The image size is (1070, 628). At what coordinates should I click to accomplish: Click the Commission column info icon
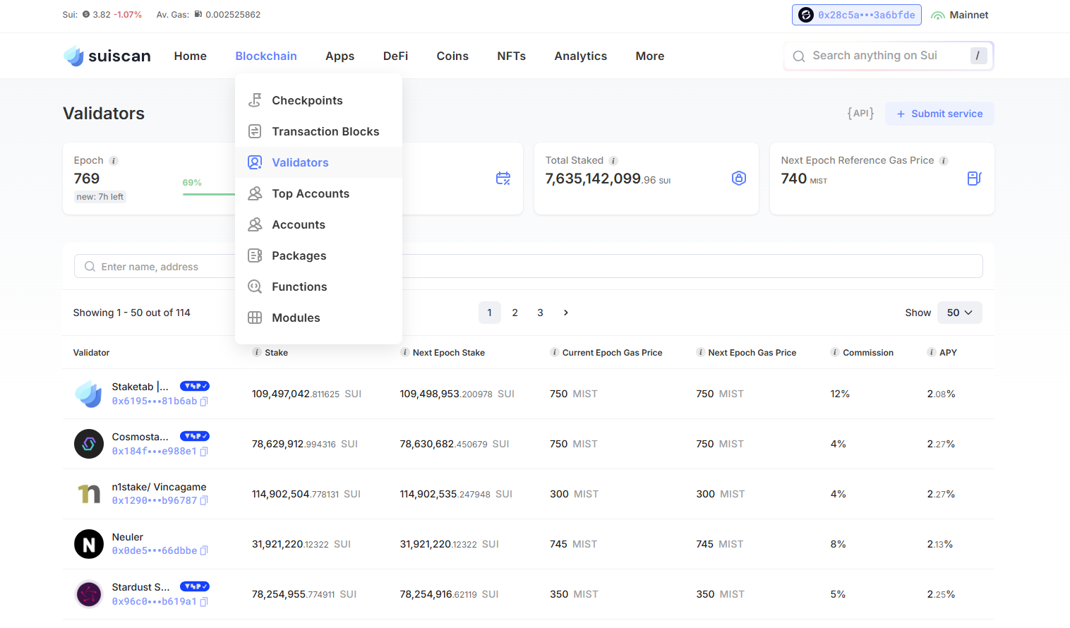click(x=835, y=353)
